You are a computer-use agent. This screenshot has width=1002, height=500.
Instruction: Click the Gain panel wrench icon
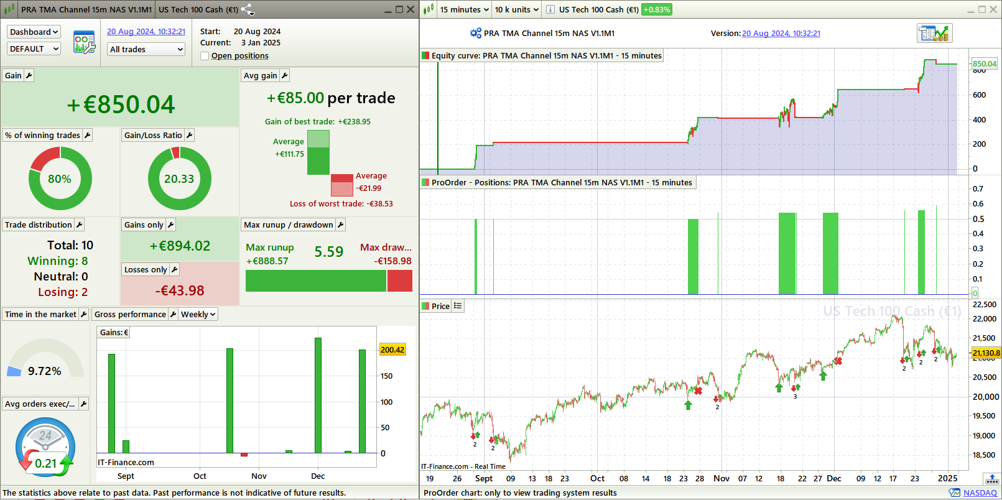[29, 75]
